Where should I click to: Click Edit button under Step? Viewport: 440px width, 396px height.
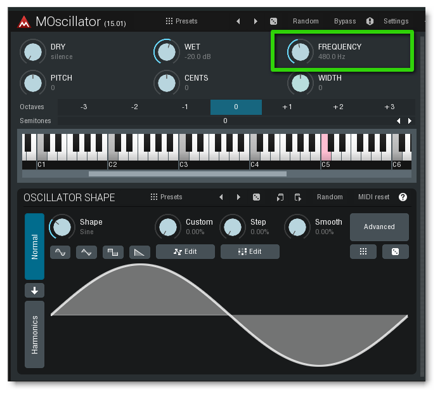(250, 252)
